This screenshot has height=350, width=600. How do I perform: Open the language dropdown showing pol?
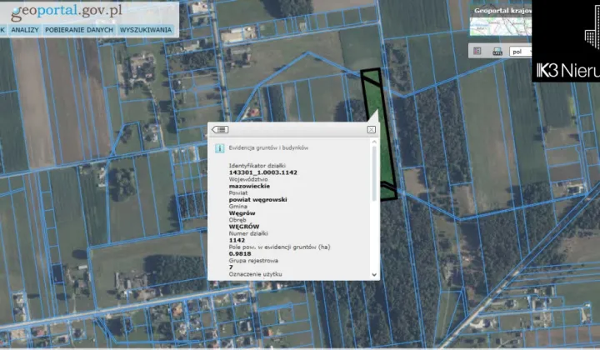[520, 52]
